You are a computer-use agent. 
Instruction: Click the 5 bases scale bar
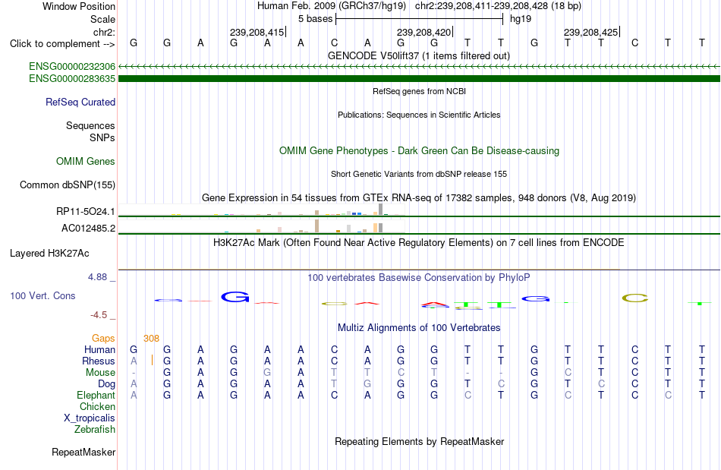(x=420, y=19)
